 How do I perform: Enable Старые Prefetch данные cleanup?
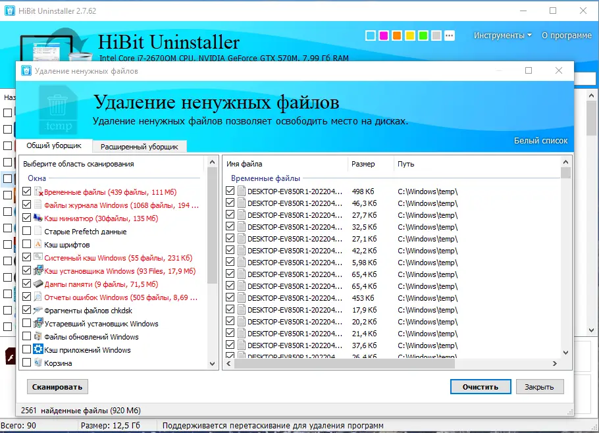pos(26,230)
